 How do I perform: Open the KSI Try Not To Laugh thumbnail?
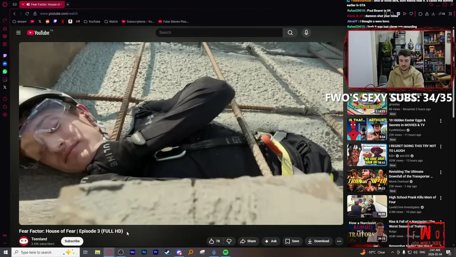tap(367, 155)
